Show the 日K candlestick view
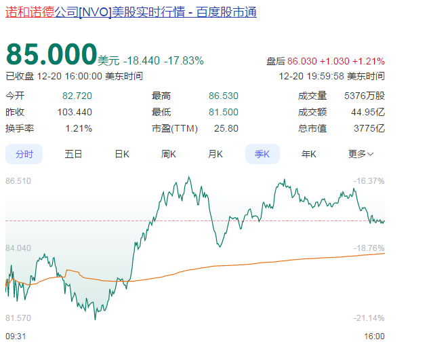Viewport: 433px width, 346px height. point(121,154)
